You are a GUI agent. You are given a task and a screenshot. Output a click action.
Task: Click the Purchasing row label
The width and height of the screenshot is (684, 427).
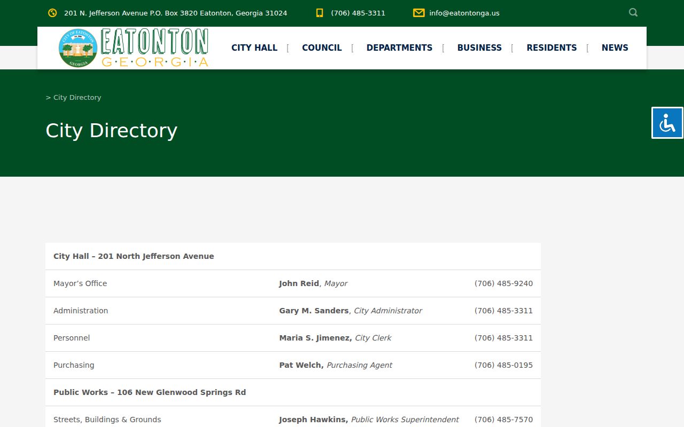tap(74, 365)
